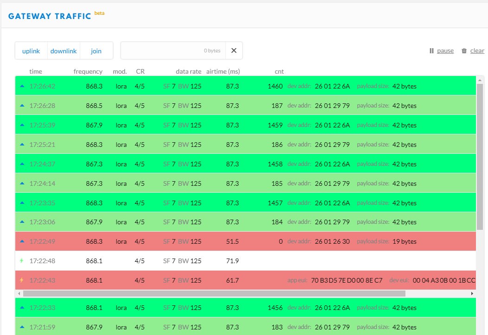Click the uplink arrow icon for 17:23:06
The image size is (488, 335).
[x=22, y=222]
